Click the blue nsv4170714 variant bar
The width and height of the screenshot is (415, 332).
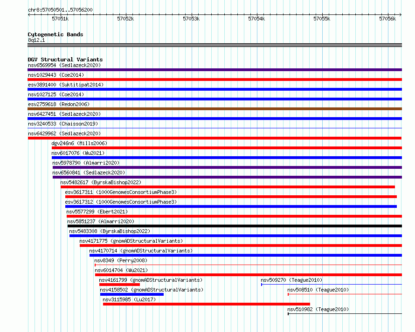coord(246,255)
